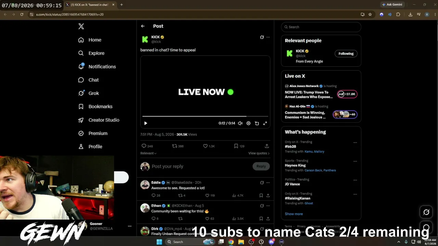Go to Premium in the sidebar
The height and width of the screenshot is (246, 438).
pos(93,133)
